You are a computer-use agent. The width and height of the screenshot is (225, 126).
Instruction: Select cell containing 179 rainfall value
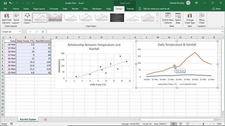click(43, 65)
